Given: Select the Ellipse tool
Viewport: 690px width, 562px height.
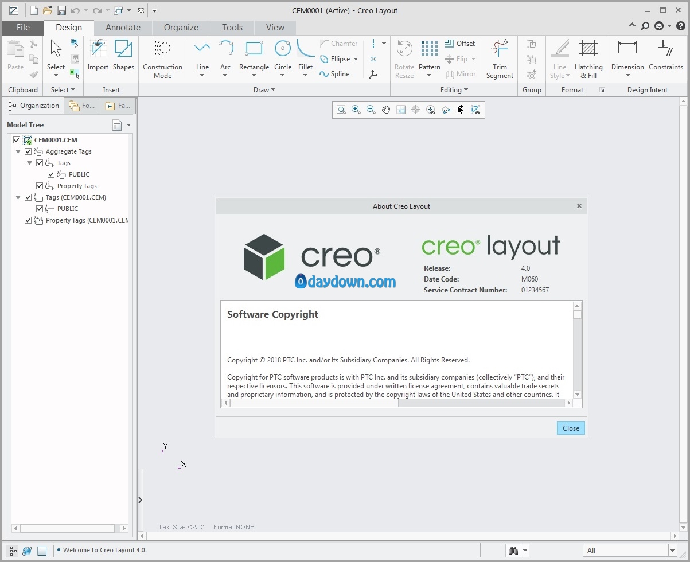Looking at the screenshot, I should (335, 59).
